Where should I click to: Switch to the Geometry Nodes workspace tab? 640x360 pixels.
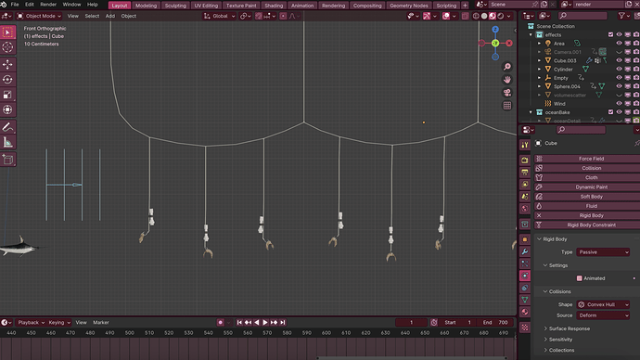(408, 6)
